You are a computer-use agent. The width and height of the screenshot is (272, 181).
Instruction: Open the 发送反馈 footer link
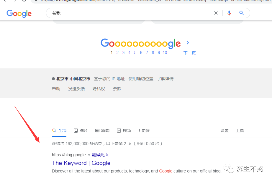tap(76, 89)
